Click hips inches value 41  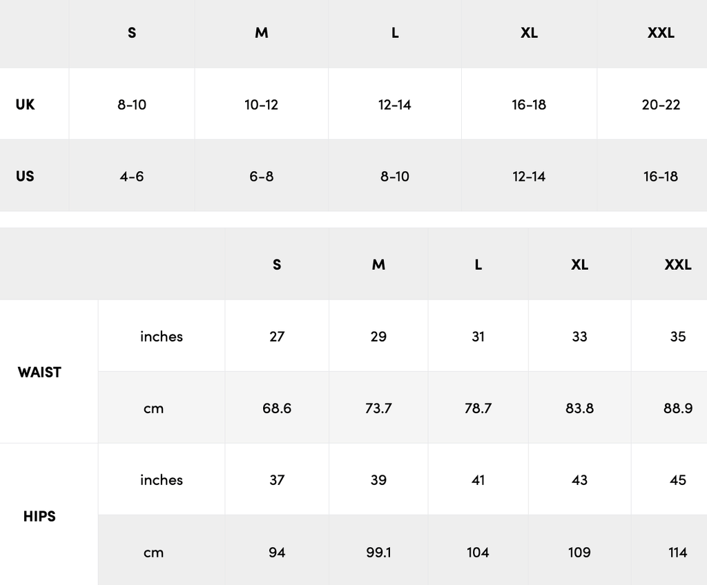click(x=478, y=480)
